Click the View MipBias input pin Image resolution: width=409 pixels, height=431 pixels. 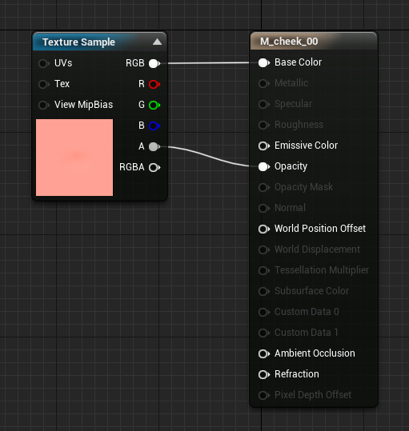[x=44, y=105]
